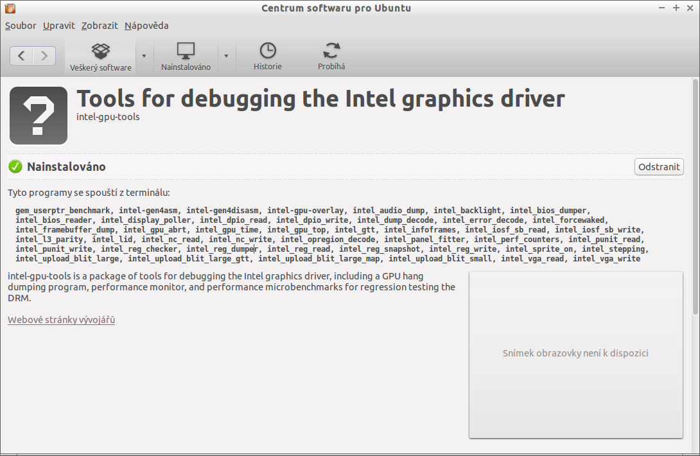Click the screenshot placeholder thumbnail
The image size is (700, 456).
(575, 355)
